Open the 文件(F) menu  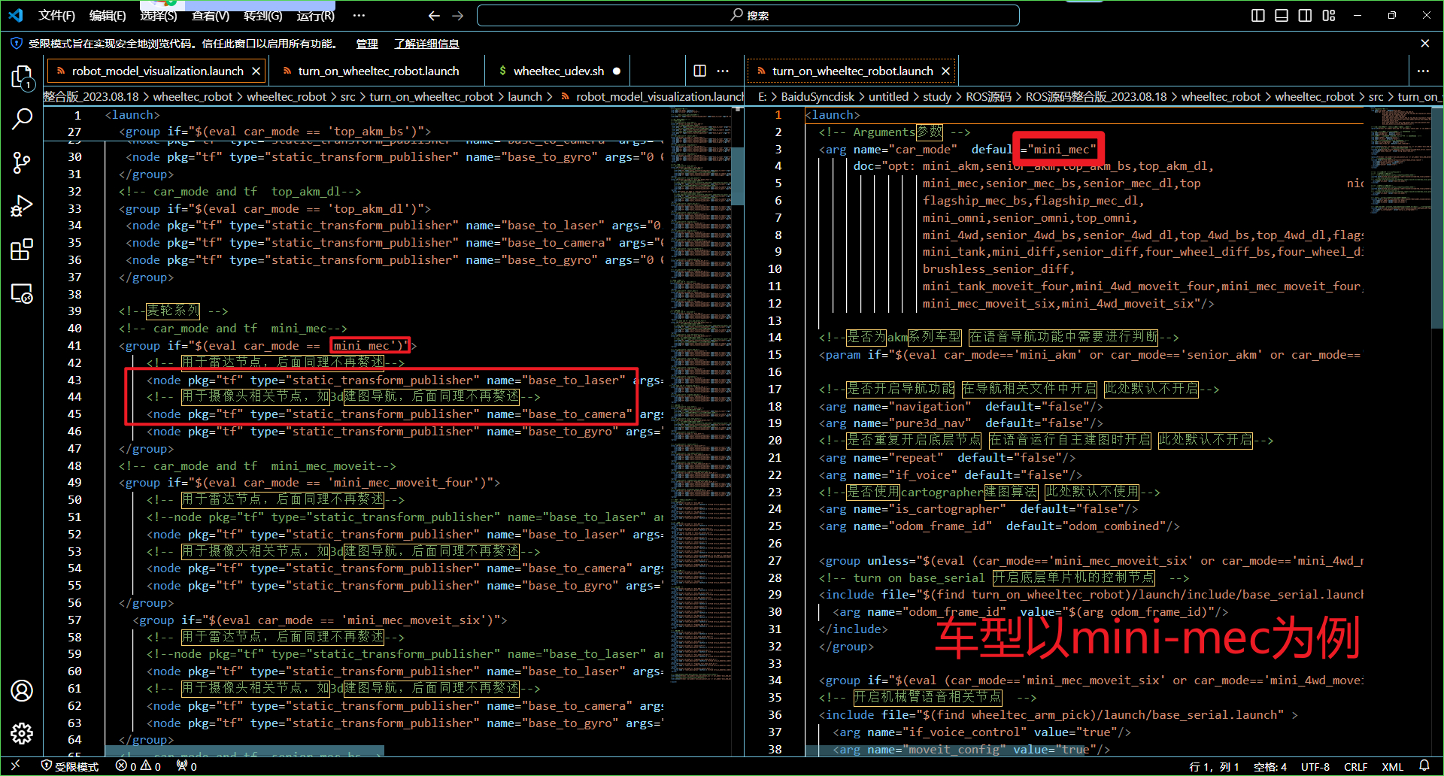point(57,15)
